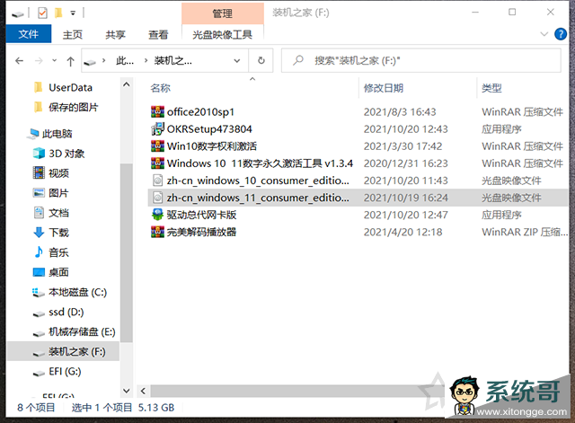
Task: Click the Forward navigation arrow
Action: click(x=39, y=60)
